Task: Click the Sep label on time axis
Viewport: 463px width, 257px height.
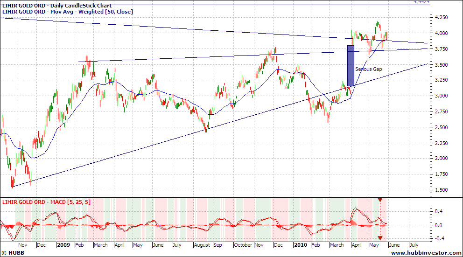Action: point(217,245)
